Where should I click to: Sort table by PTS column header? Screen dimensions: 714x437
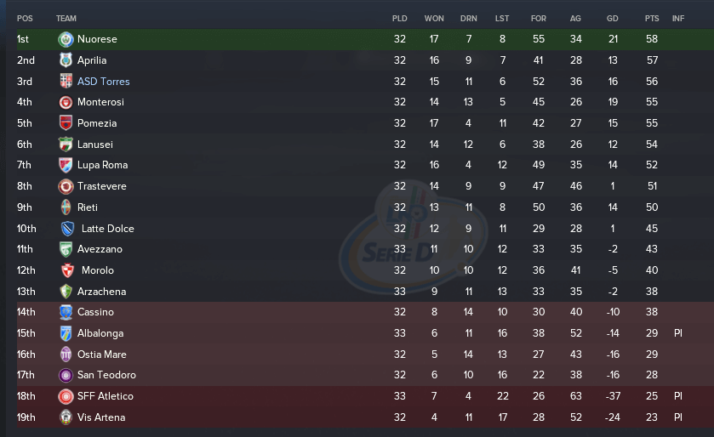(x=652, y=19)
